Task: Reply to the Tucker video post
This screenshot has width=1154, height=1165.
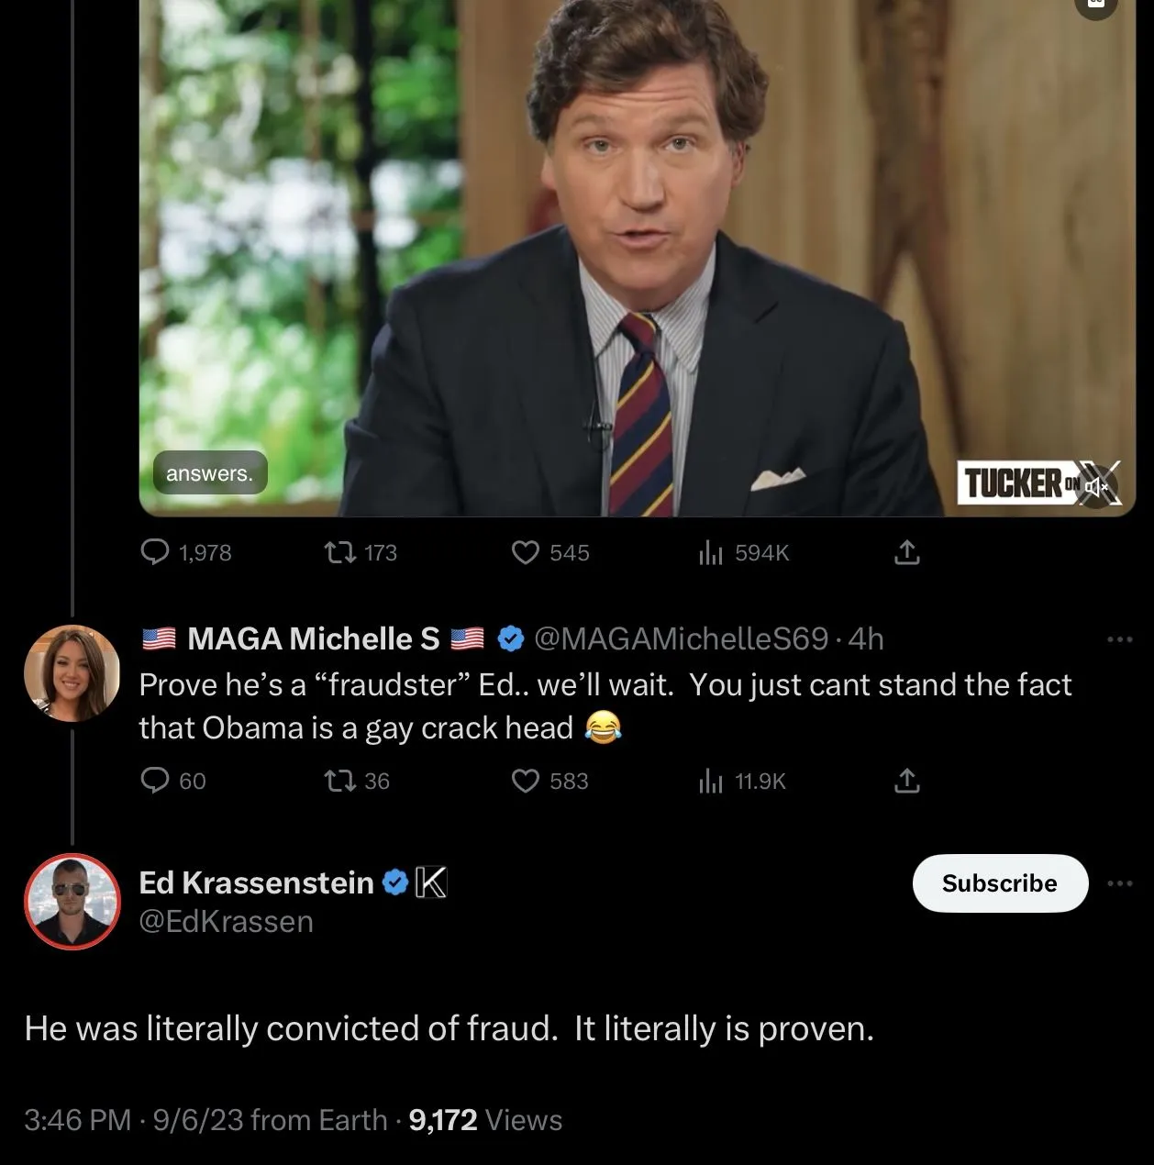Action: [x=155, y=552]
